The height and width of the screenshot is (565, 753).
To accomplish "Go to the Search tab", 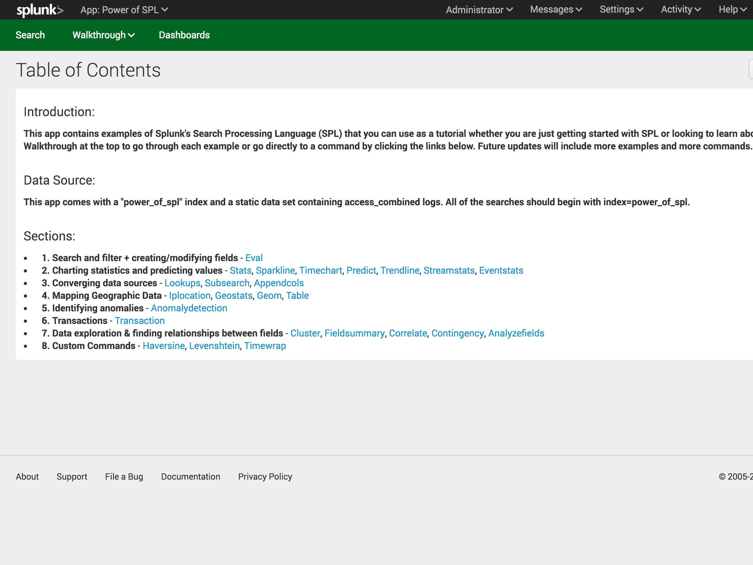I will [30, 35].
